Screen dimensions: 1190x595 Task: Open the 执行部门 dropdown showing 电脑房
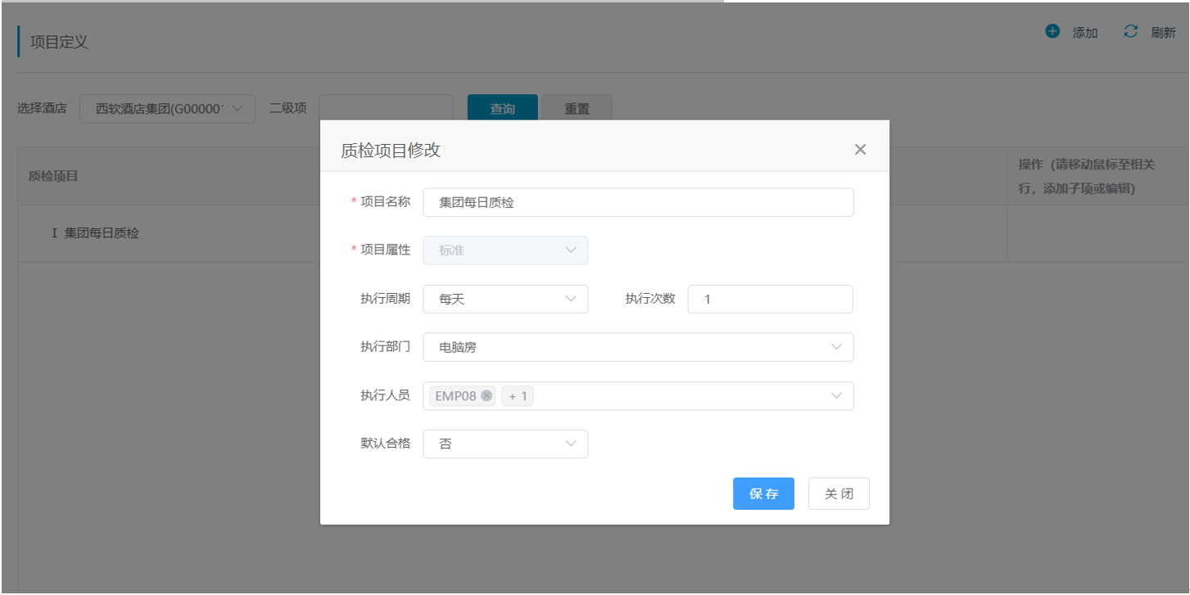637,347
